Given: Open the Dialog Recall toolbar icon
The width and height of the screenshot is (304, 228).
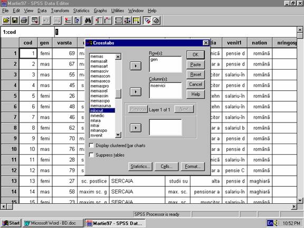Looking at the screenshot, I should (x=35, y=21).
